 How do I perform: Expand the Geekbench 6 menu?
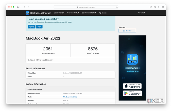[59, 13]
